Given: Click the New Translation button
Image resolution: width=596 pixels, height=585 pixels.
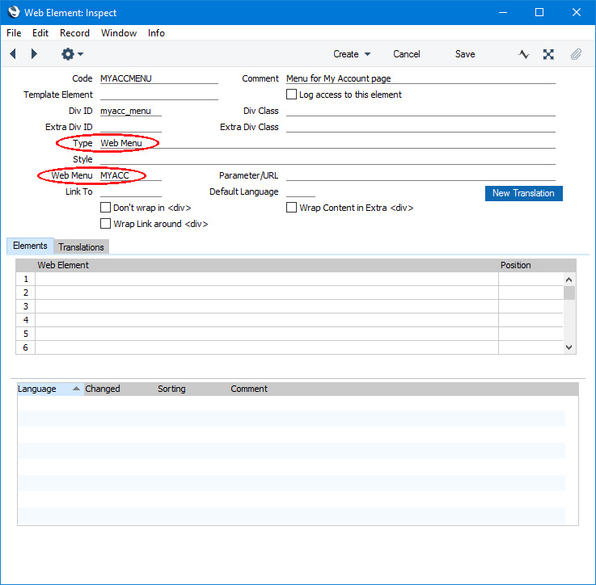Looking at the screenshot, I should pyautogui.click(x=523, y=193).
